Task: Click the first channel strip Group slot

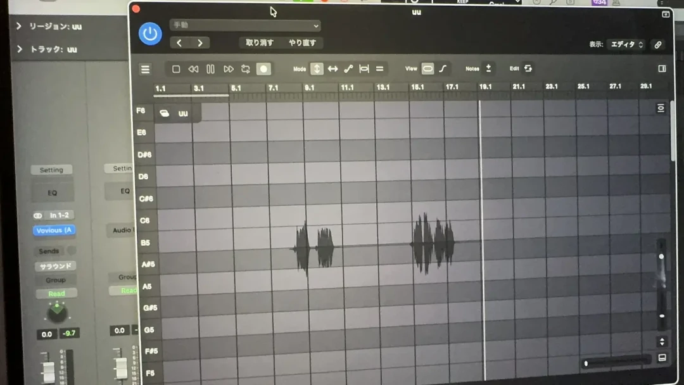Action: (x=56, y=280)
